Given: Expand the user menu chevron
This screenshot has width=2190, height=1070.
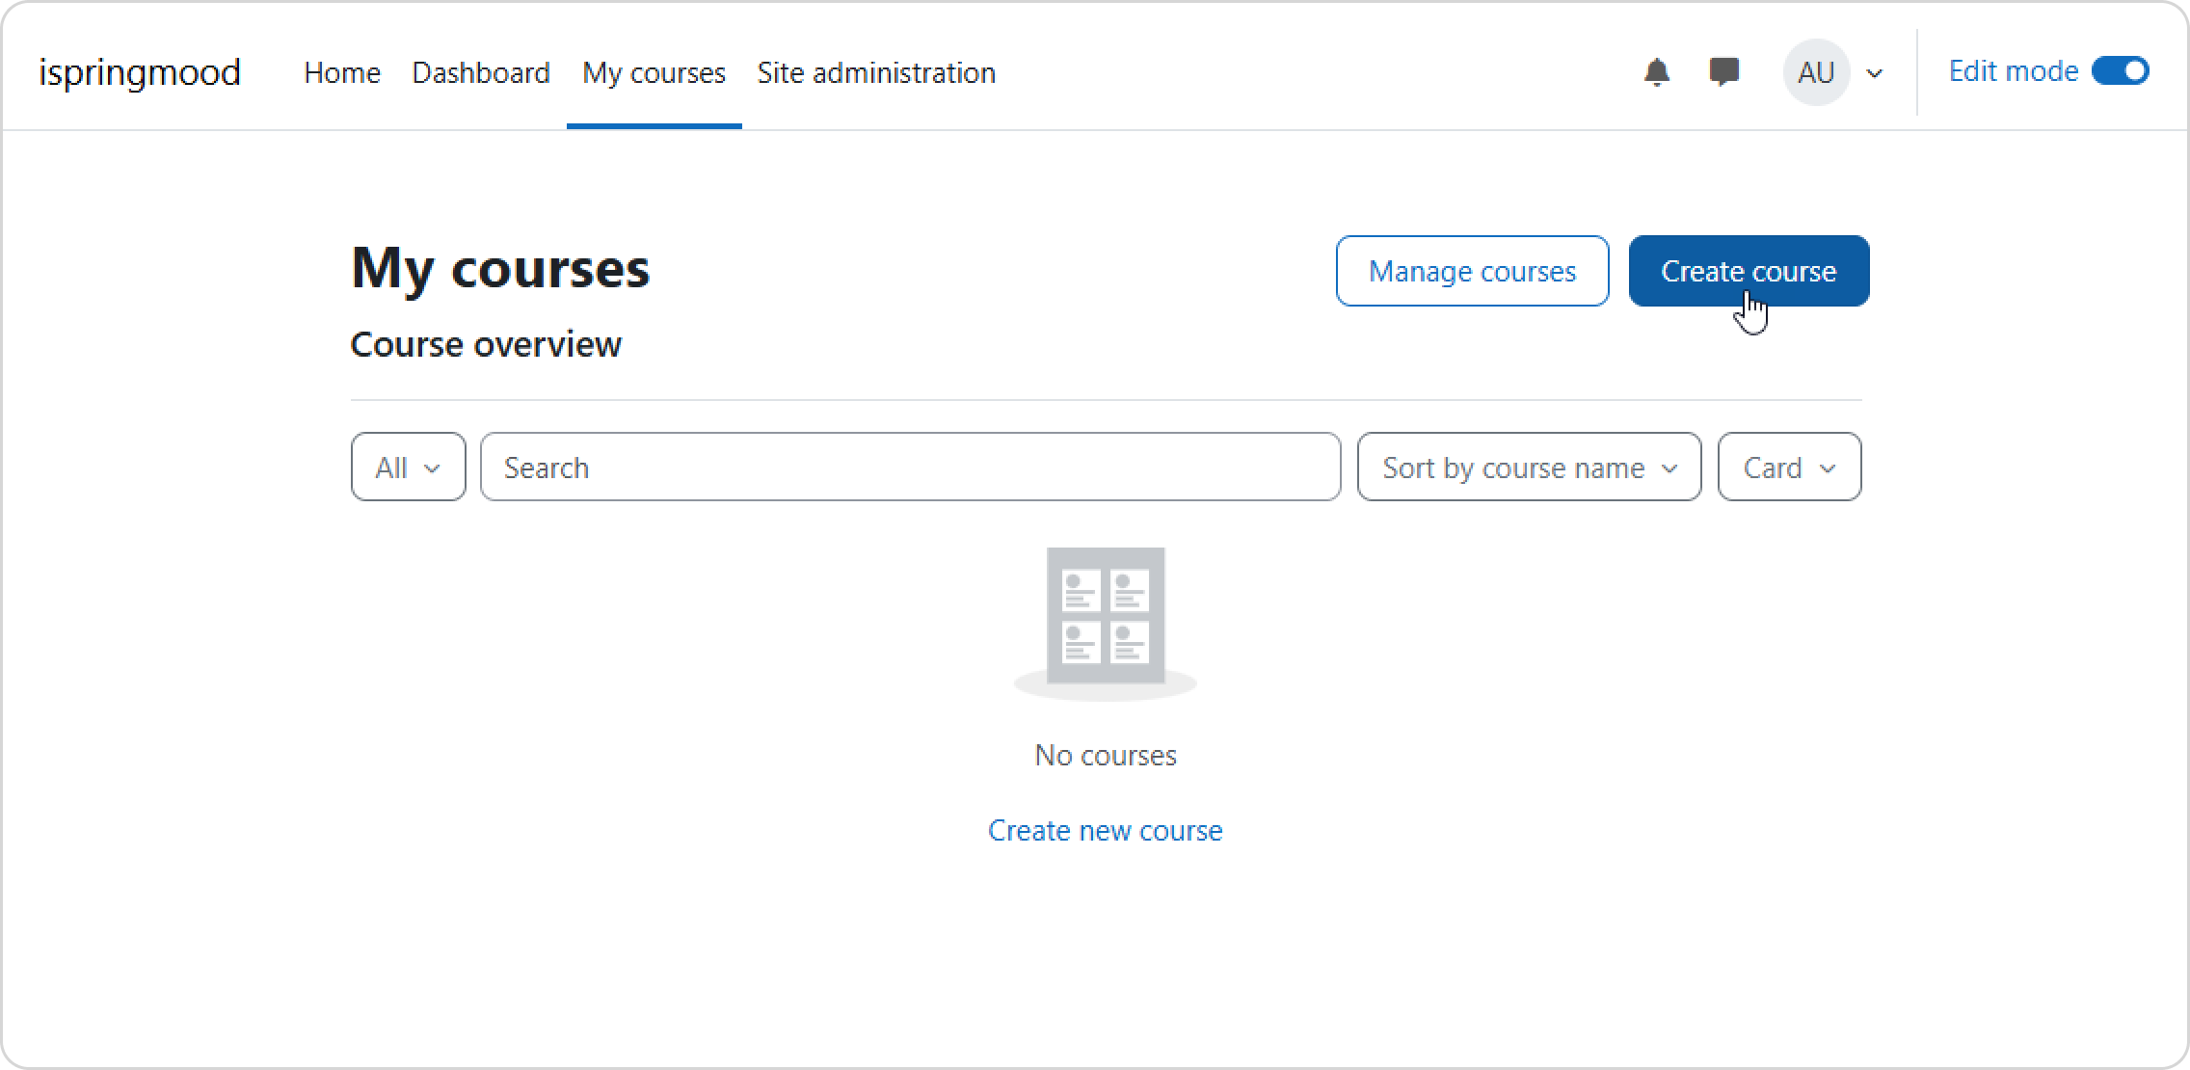Looking at the screenshot, I should click(1875, 73).
